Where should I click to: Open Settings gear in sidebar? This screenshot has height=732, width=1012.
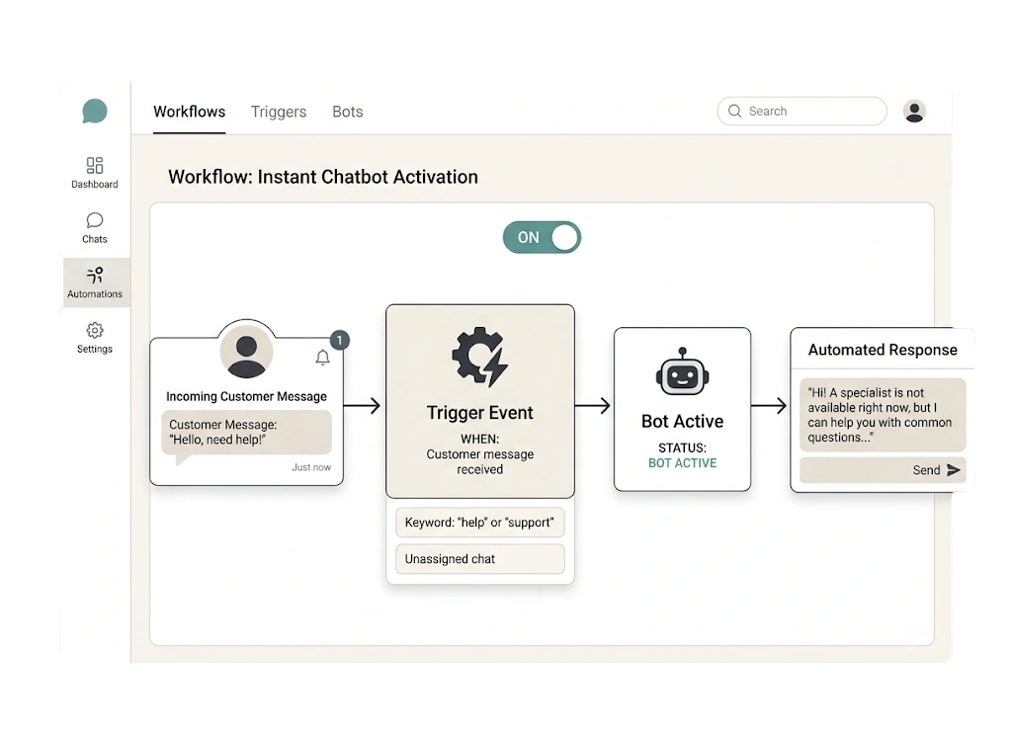point(95,330)
